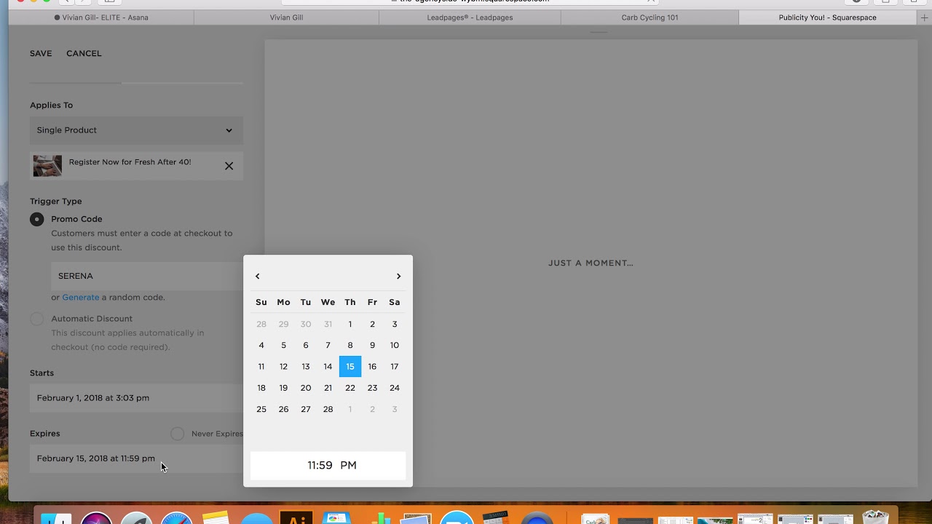Open Finder from the dock
The image size is (932, 524).
(x=56, y=518)
